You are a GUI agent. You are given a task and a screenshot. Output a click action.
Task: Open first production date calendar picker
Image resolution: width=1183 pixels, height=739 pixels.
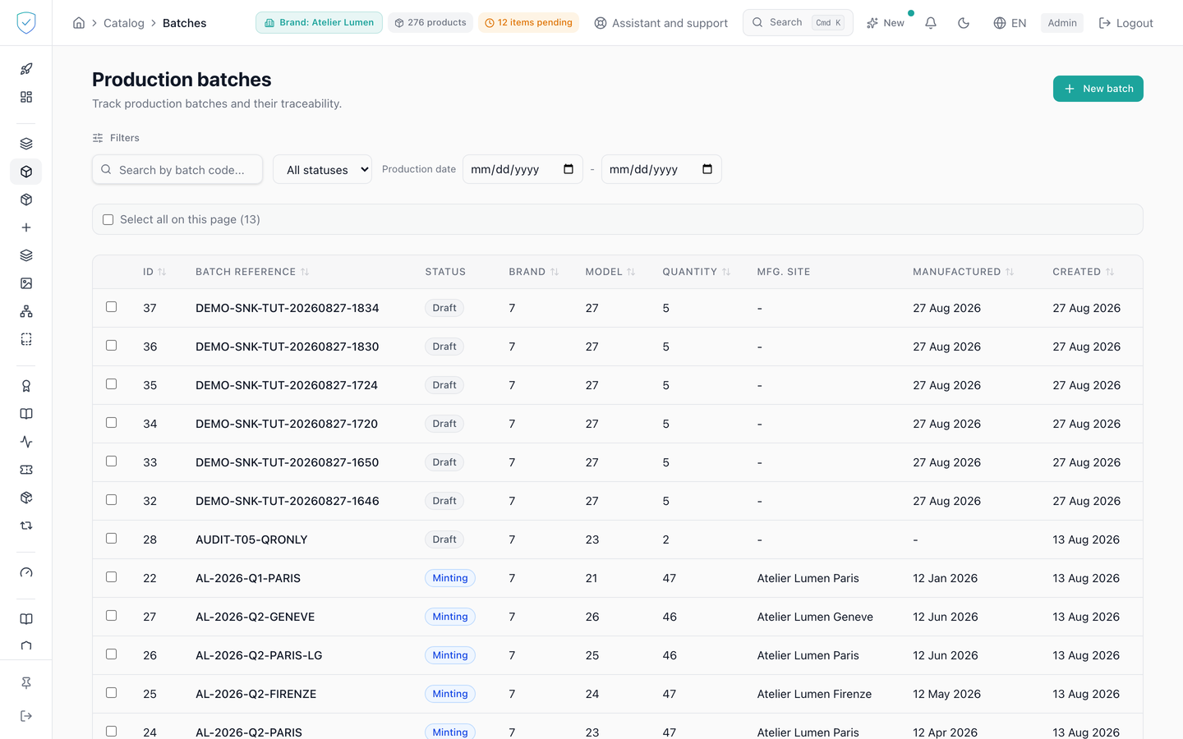click(568, 169)
